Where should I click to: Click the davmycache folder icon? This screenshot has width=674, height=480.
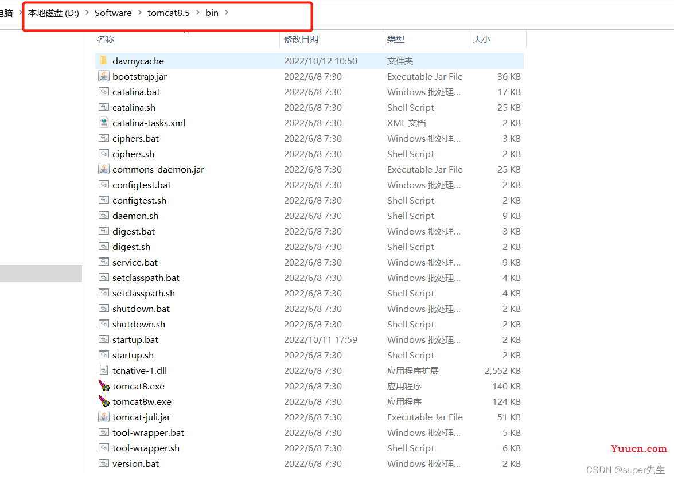[103, 61]
